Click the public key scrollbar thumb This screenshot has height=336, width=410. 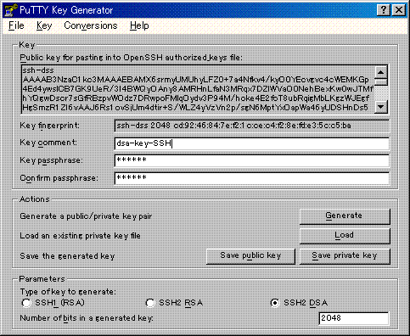coord(381,82)
